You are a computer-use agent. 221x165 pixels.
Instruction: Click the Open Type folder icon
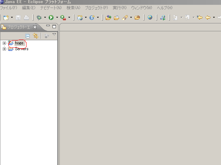click(x=108, y=18)
